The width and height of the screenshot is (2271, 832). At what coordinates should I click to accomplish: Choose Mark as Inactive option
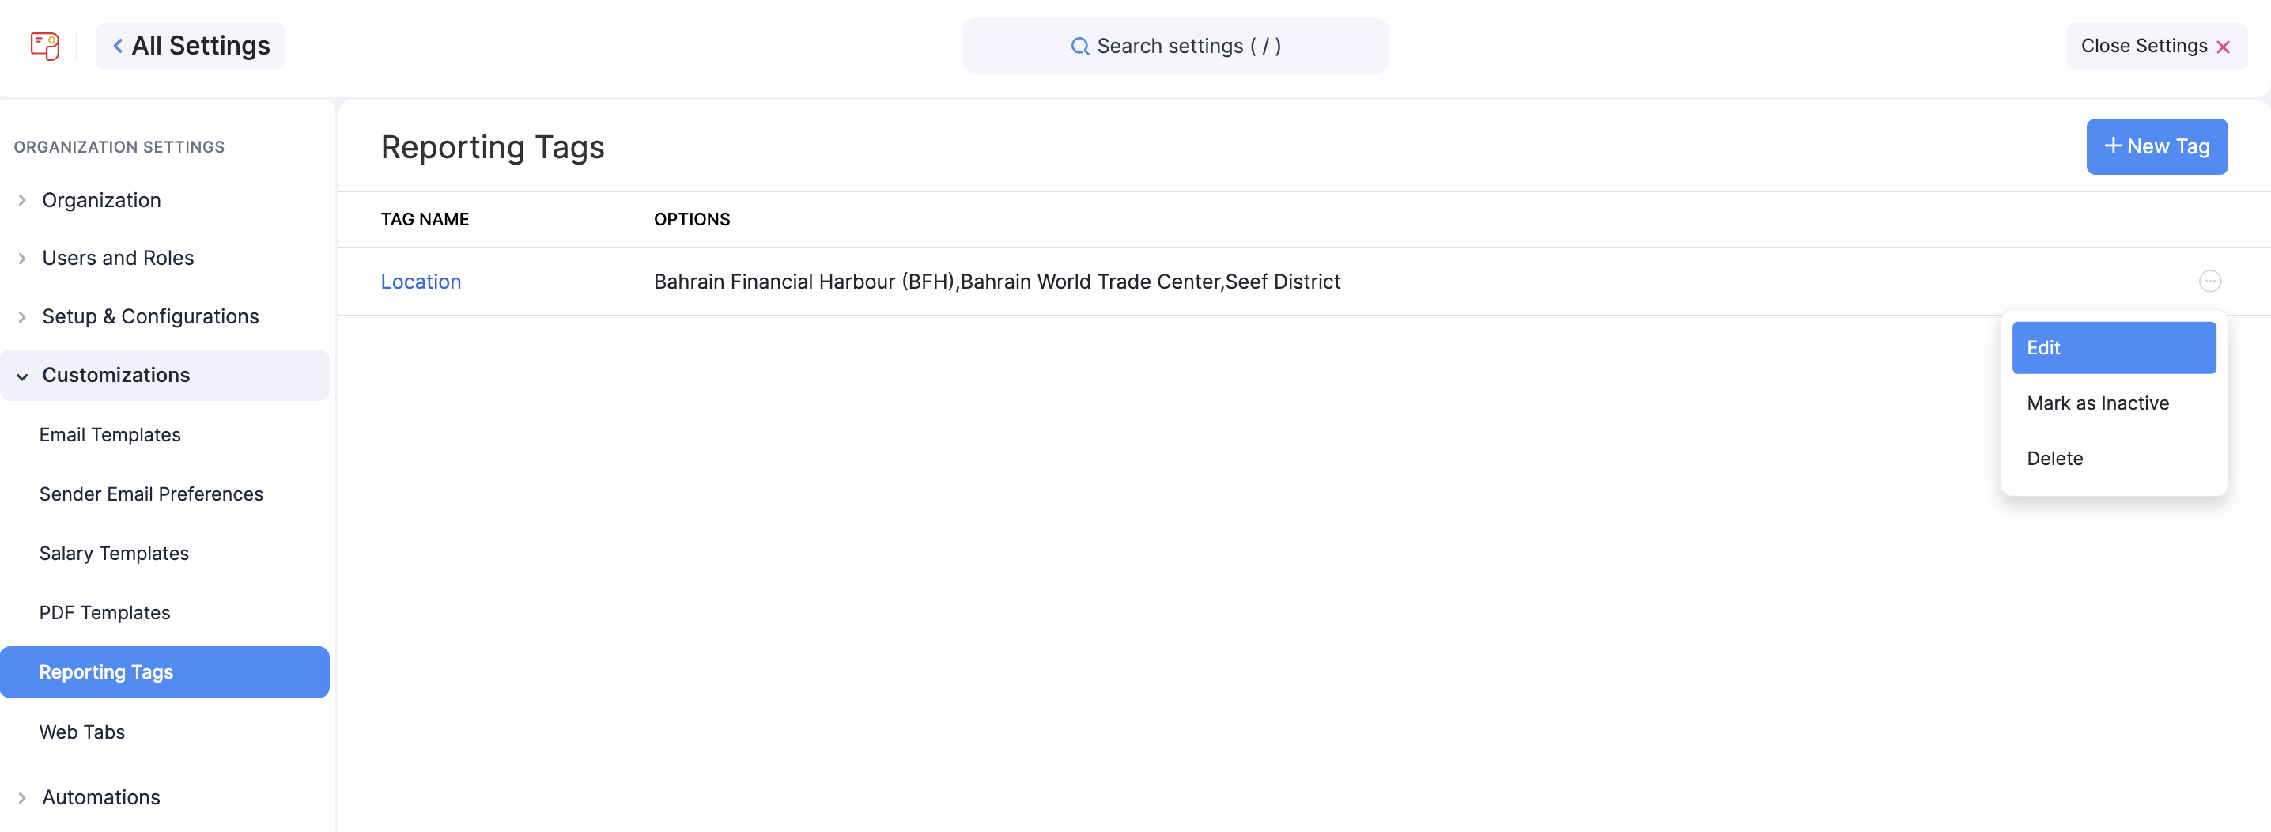tap(2097, 403)
